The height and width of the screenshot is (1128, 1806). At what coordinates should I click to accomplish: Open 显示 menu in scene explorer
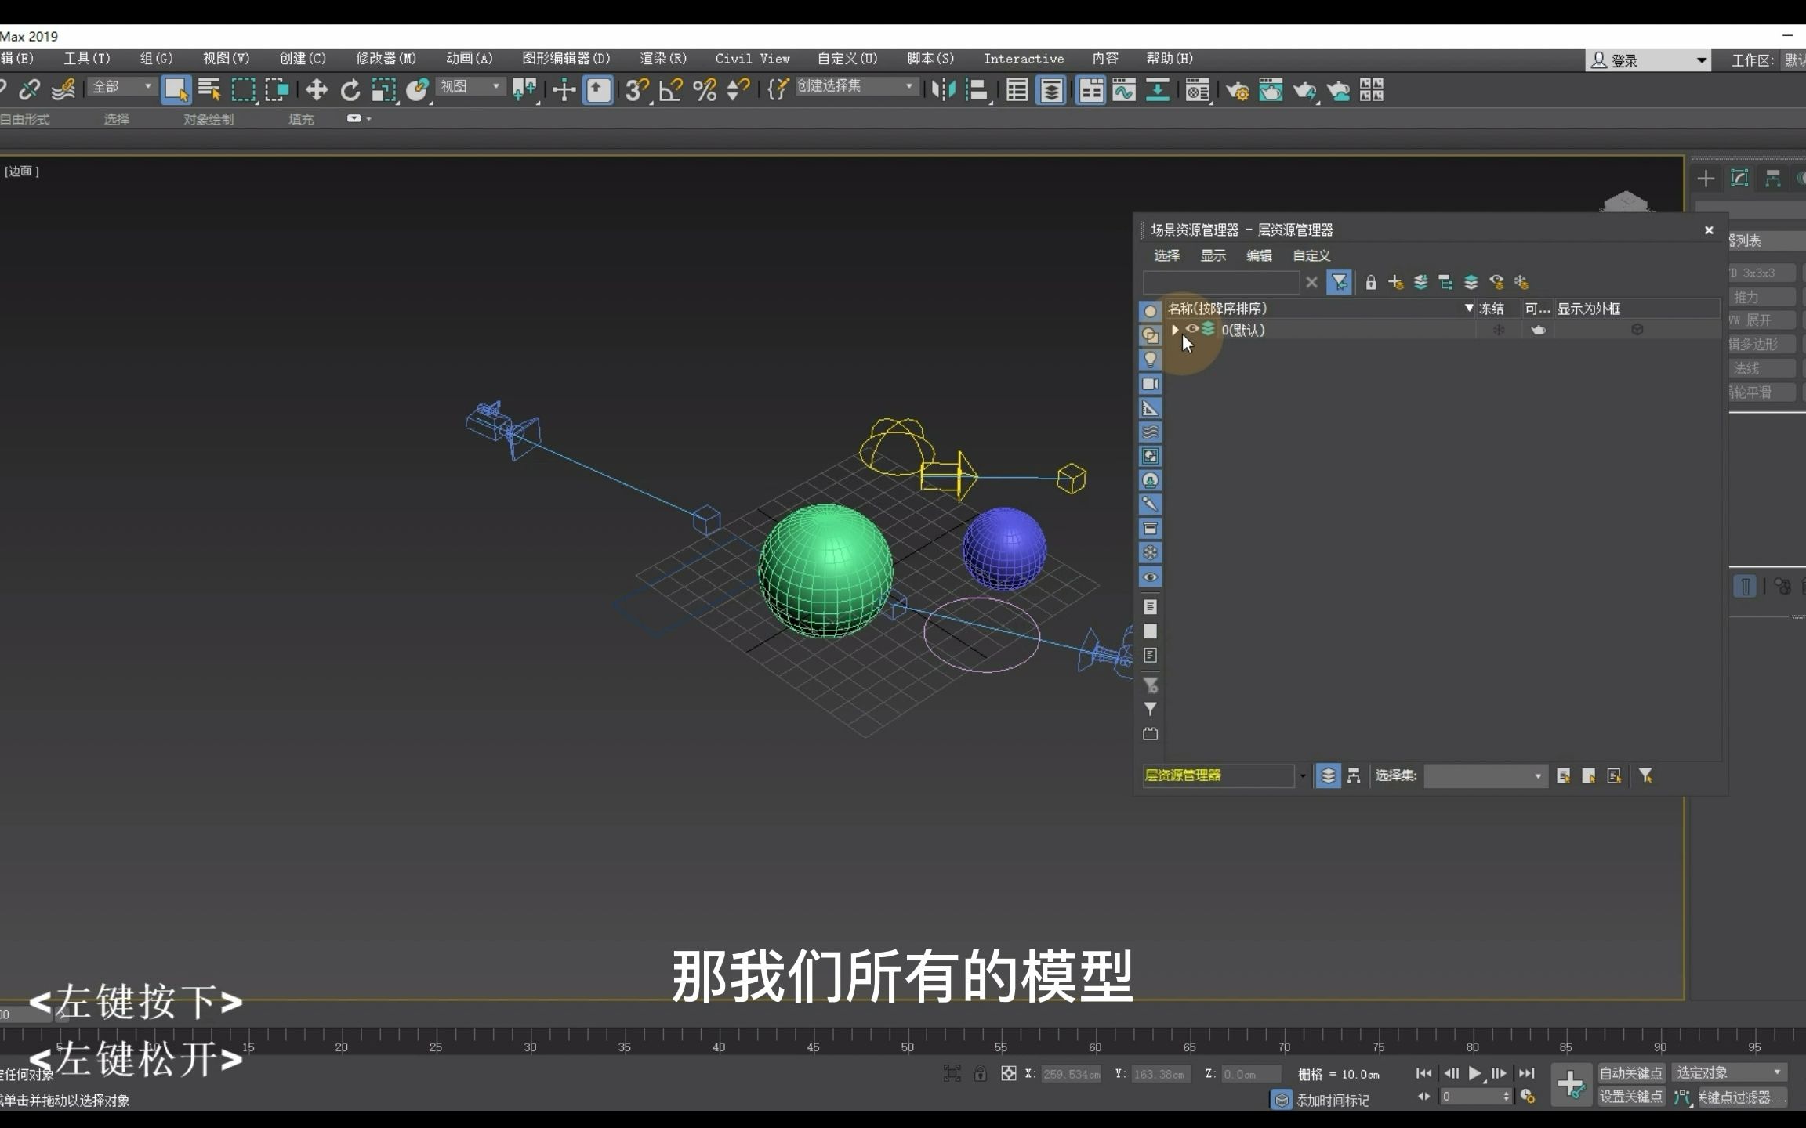pos(1213,255)
